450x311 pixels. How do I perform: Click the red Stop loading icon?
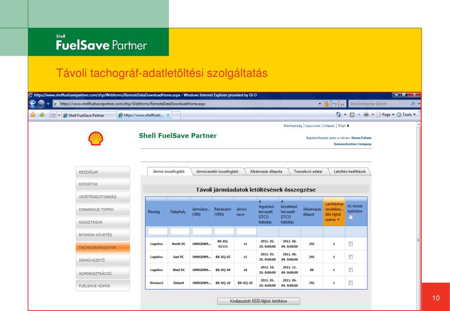(342, 104)
